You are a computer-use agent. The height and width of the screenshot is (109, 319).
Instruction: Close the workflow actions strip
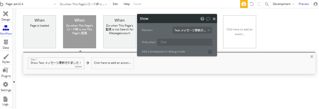(312, 56)
